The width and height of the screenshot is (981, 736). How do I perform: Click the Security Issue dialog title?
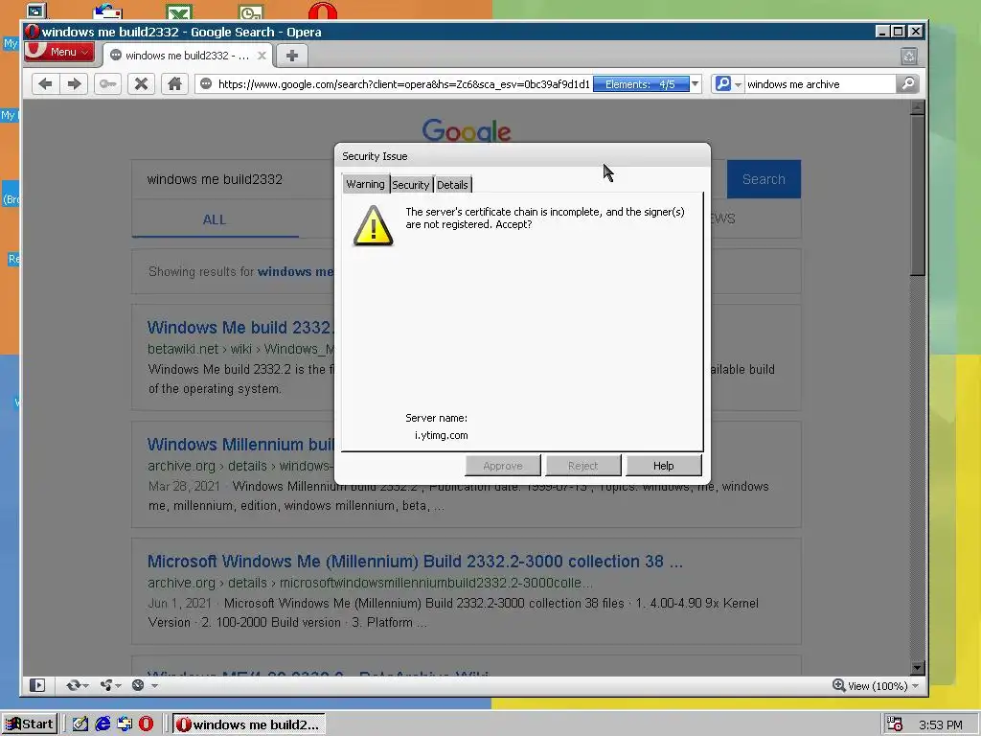click(375, 156)
